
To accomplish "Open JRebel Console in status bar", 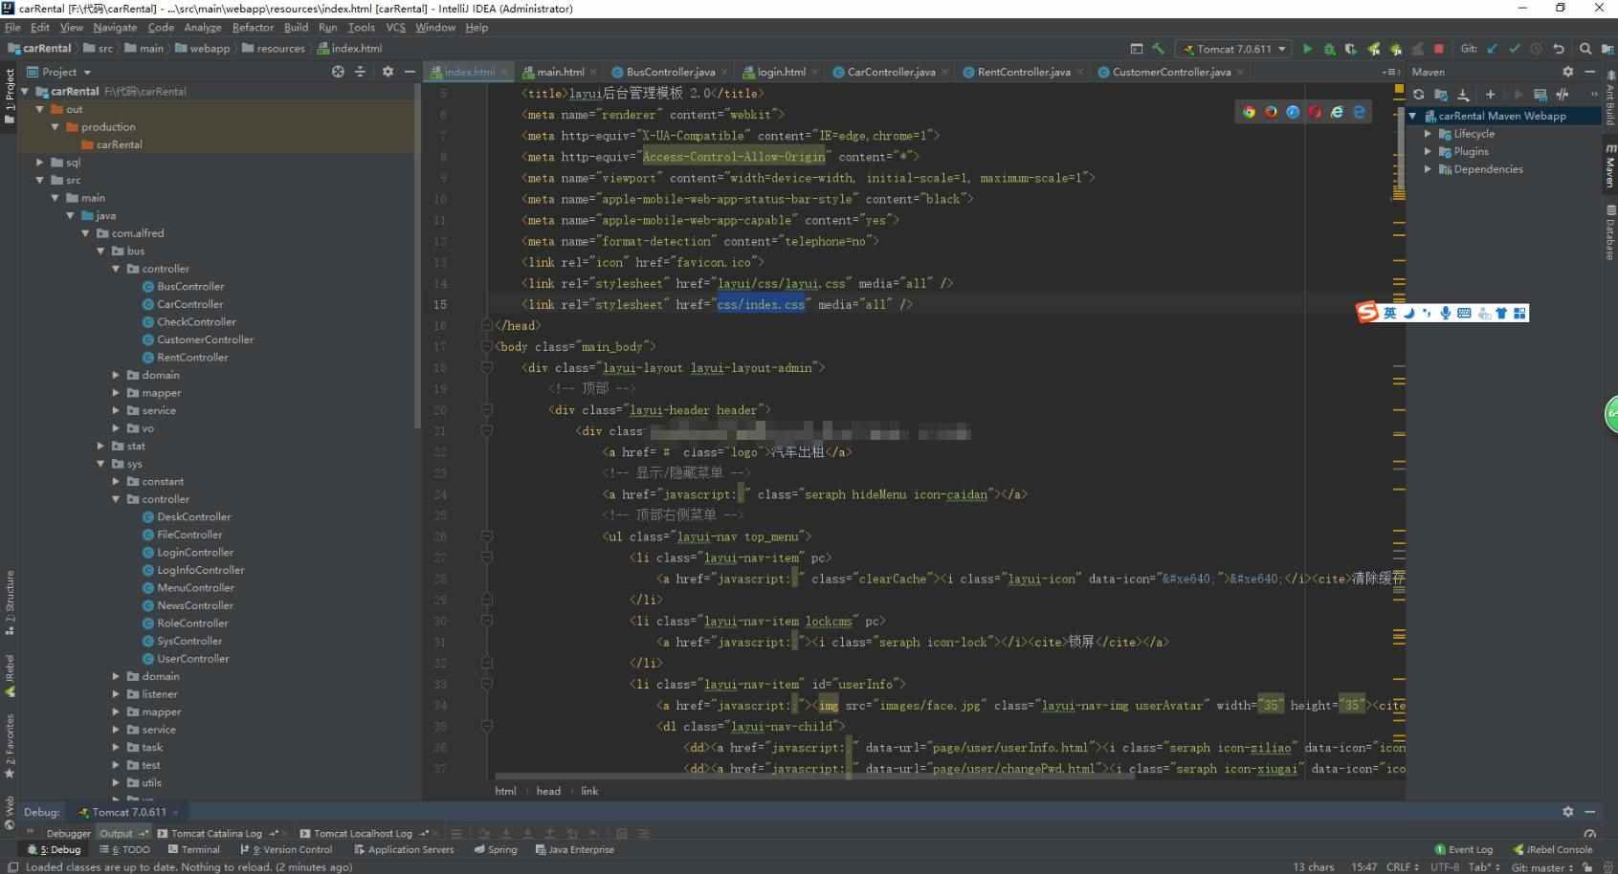I will 1552,849.
